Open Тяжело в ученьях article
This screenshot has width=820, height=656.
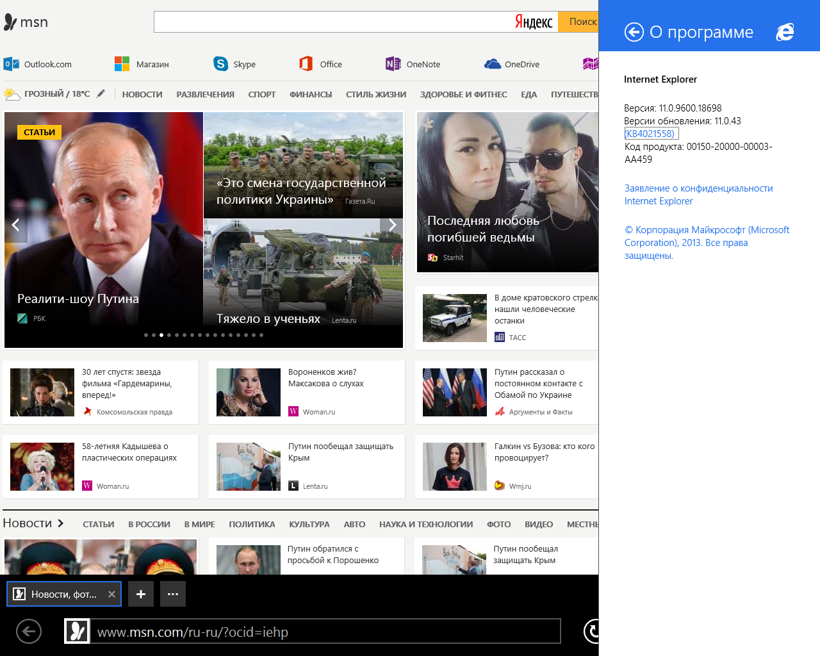268,318
